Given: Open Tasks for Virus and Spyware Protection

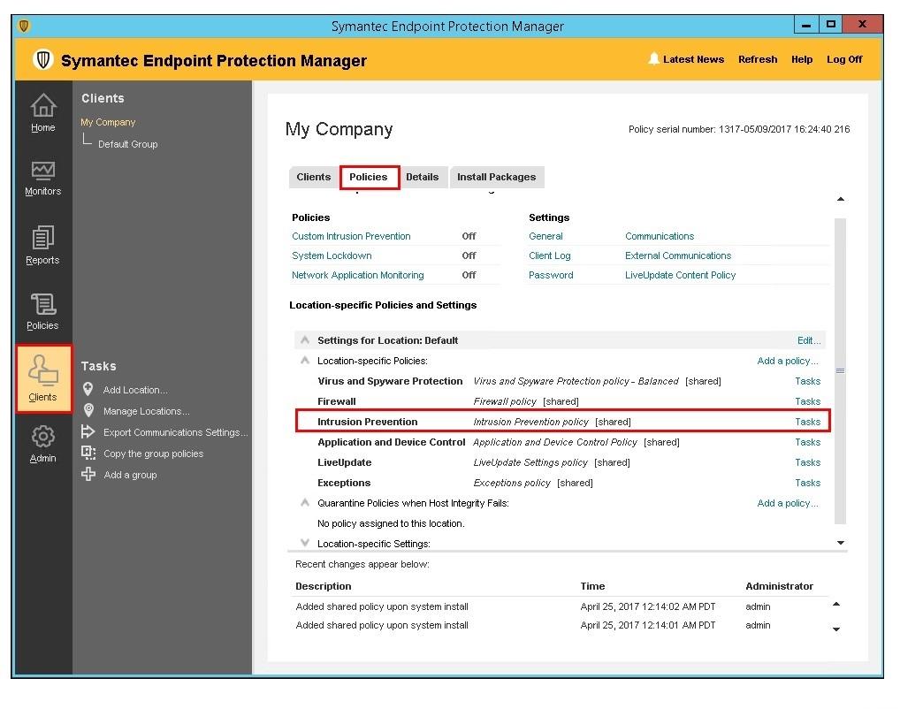Looking at the screenshot, I should coord(808,381).
